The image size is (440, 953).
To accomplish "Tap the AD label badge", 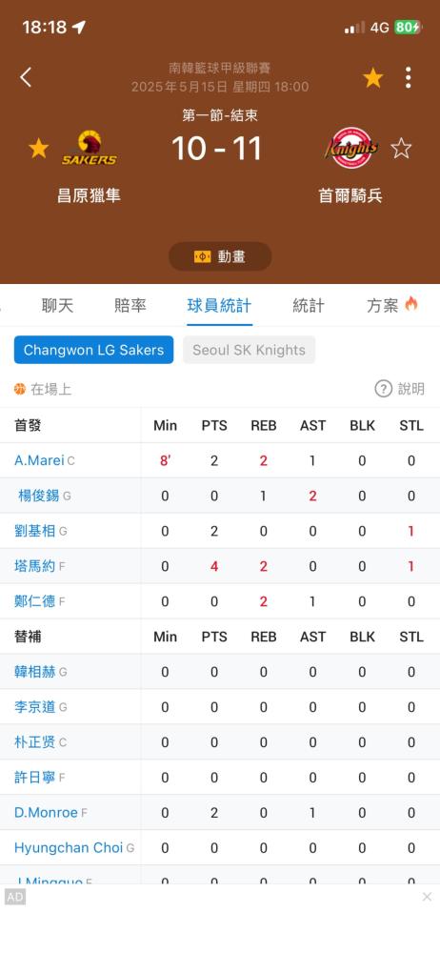I will (x=15, y=897).
